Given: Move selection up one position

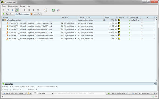Looking at the screenshot, I should [x=29, y=10].
